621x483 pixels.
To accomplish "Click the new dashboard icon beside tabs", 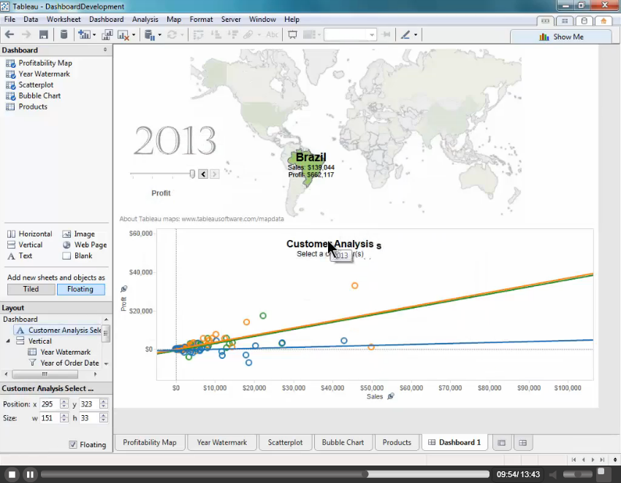I will [x=522, y=442].
